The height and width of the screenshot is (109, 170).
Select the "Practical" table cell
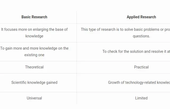[141, 67]
